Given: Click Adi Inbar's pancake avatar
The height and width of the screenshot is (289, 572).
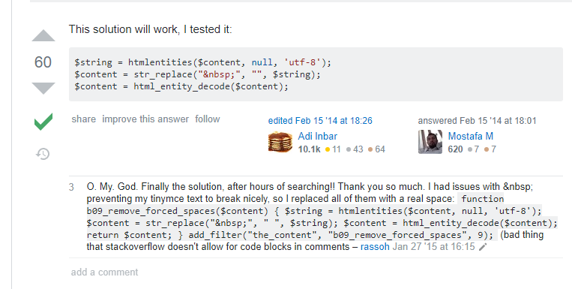Looking at the screenshot, I should 280,142.
